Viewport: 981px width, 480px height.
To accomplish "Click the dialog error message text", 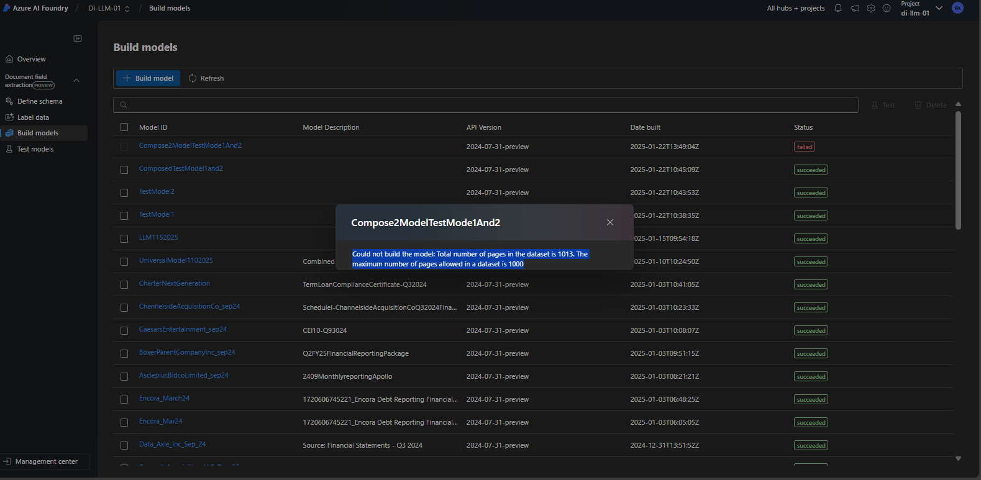I will [x=470, y=259].
